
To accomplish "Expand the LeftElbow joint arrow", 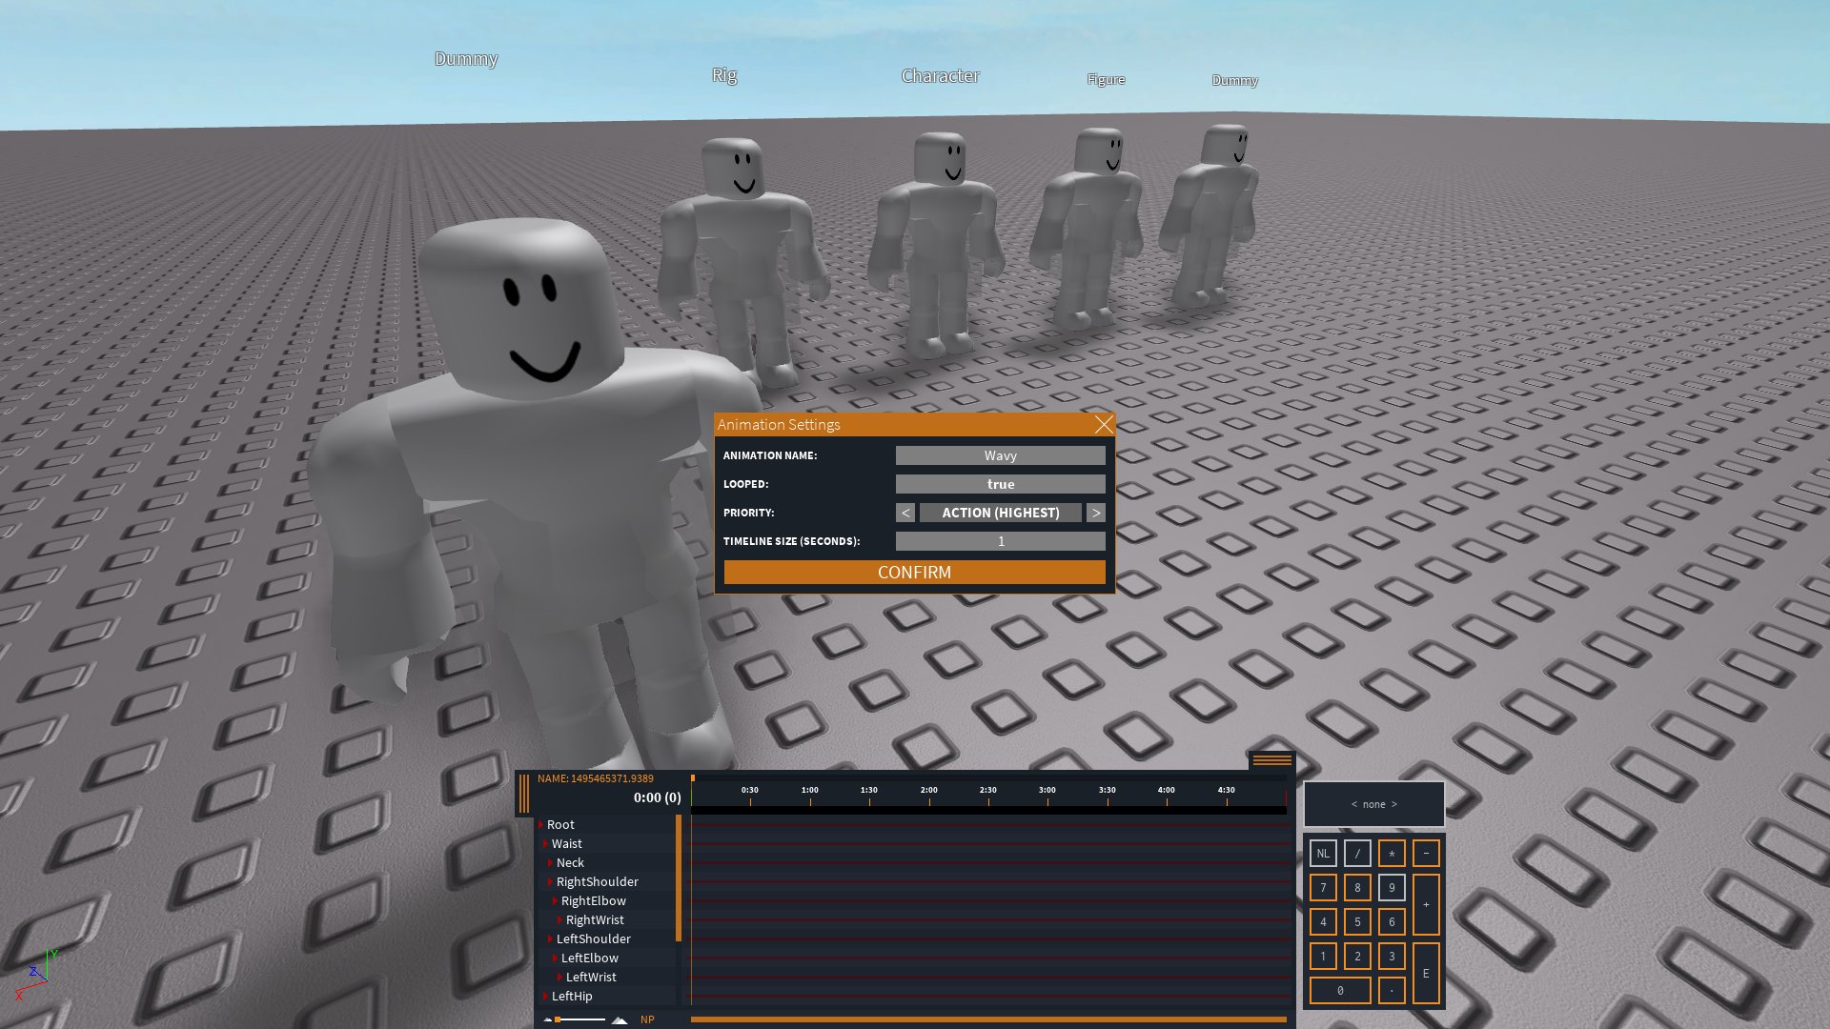I will (x=555, y=958).
